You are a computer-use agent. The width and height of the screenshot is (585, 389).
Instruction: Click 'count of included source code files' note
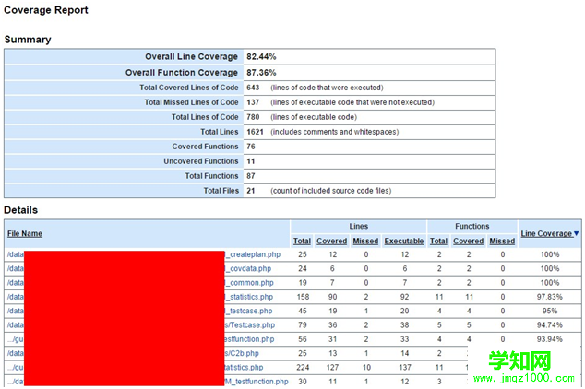point(331,191)
